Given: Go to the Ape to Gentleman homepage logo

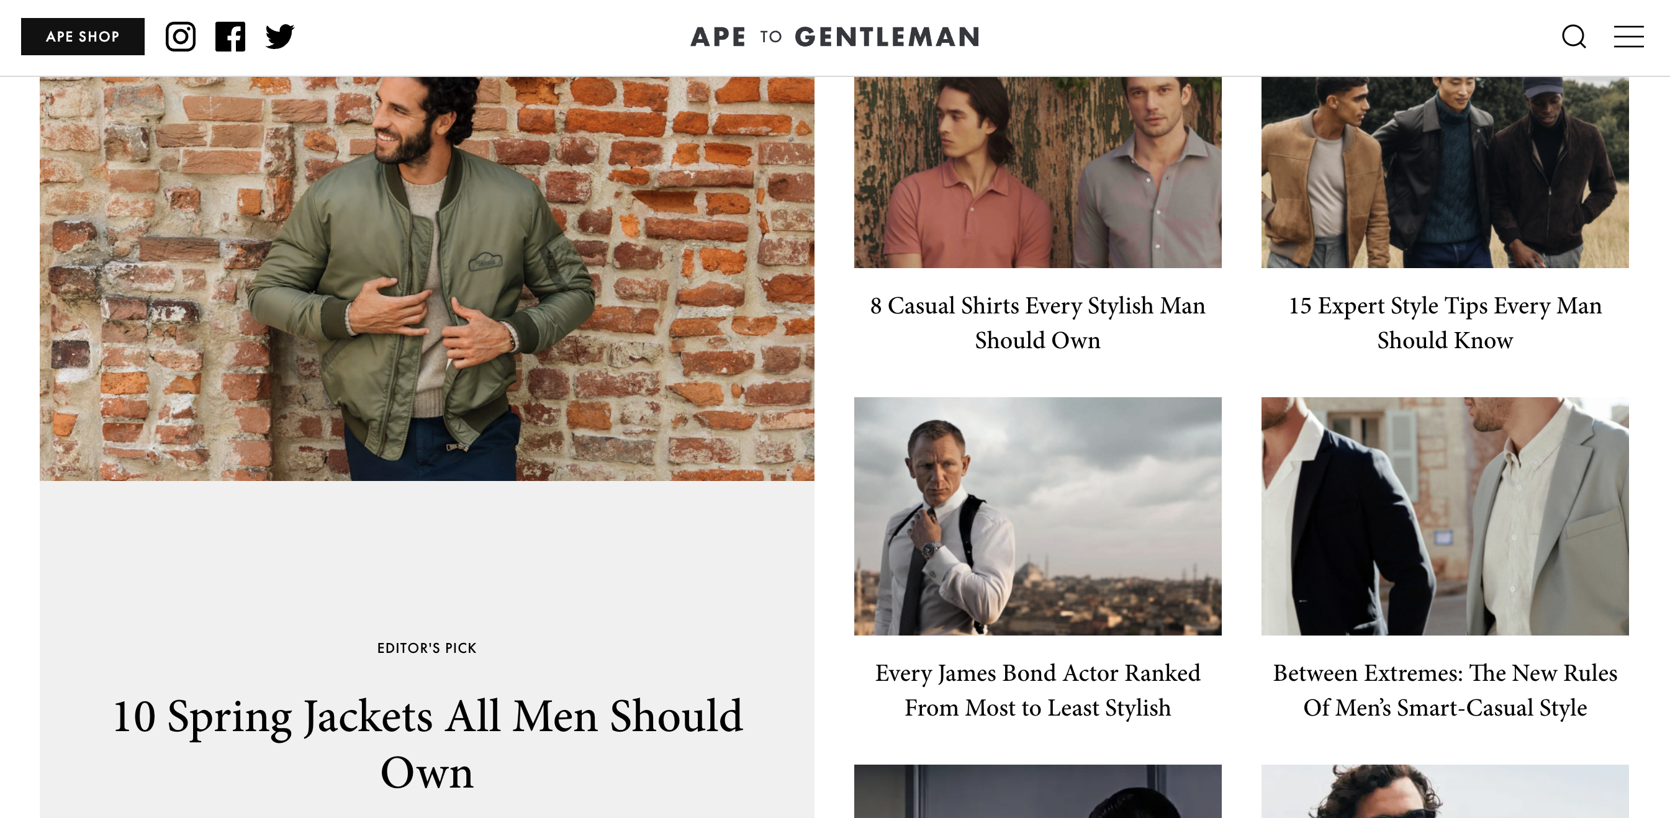Looking at the screenshot, I should pyautogui.click(x=835, y=37).
